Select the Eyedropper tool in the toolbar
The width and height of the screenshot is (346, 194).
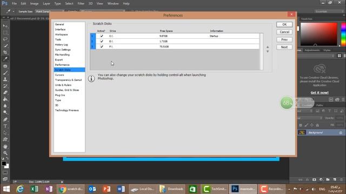tap(5, 59)
